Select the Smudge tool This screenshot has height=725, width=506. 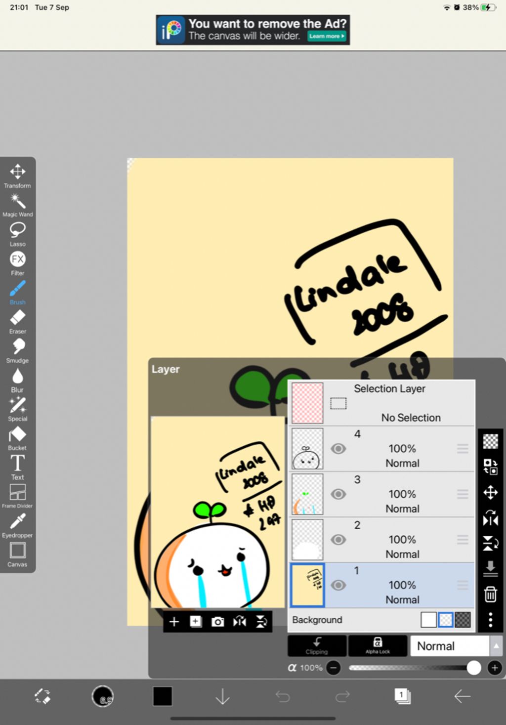17,351
